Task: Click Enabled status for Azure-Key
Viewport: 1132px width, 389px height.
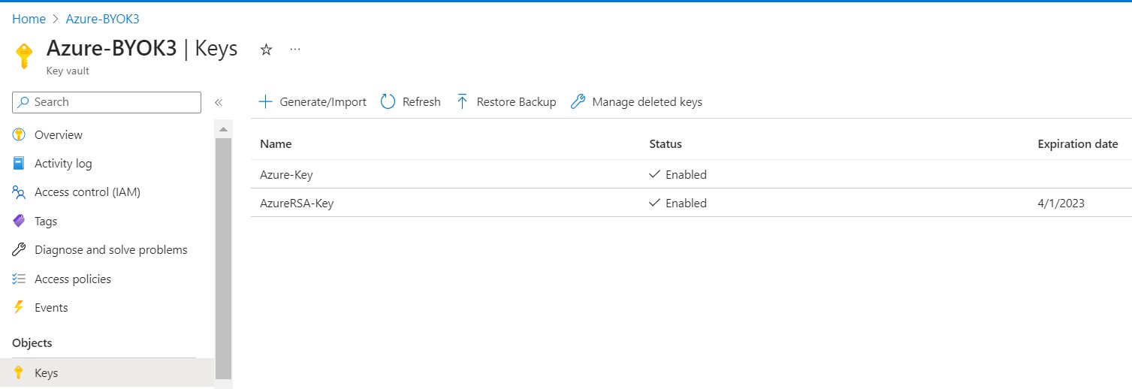Action: tap(678, 174)
